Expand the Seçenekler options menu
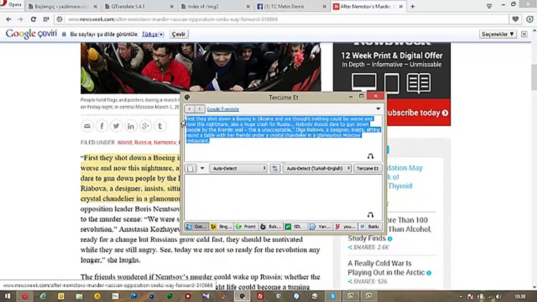The width and height of the screenshot is (537, 302). [x=498, y=34]
